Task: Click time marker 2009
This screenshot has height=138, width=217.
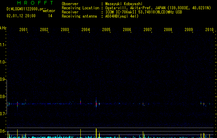Action: (x=189, y=29)
